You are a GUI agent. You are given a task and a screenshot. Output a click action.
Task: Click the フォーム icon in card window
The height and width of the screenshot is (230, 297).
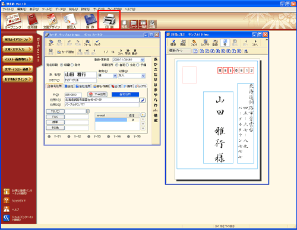click(x=87, y=43)
